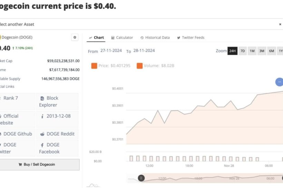Set chart zoom to 1M
Image resolution: width=283 pixels, height=188 pixels.
(x=252, y=51)
